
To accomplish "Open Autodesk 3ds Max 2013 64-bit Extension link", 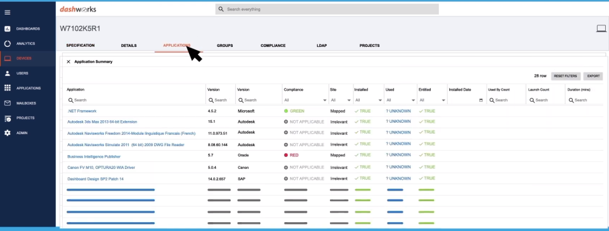I will pyautogui.click(x=102, y=122).
